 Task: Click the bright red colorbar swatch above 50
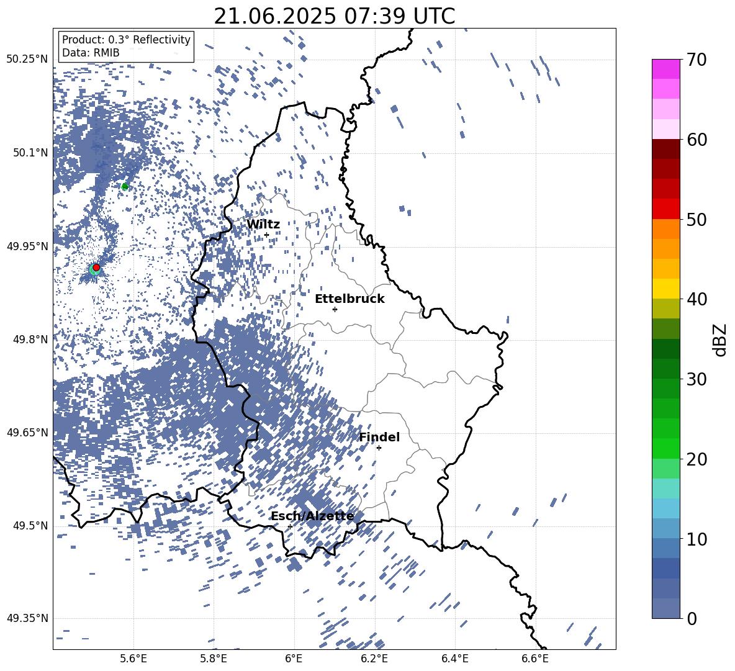[665, 209]
